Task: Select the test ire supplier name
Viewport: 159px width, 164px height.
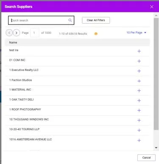Action: click(x=14, y=50)
